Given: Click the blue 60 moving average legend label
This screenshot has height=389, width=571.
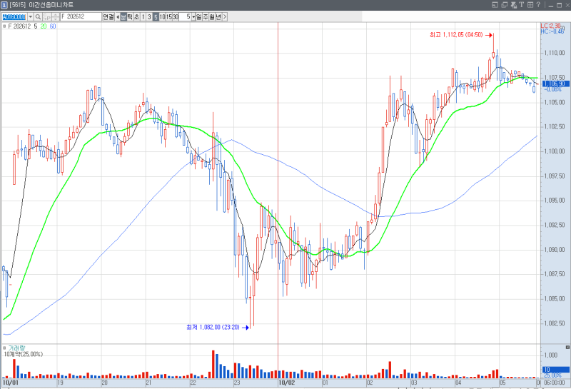Looking at the screenshot, I should (53, 26).
